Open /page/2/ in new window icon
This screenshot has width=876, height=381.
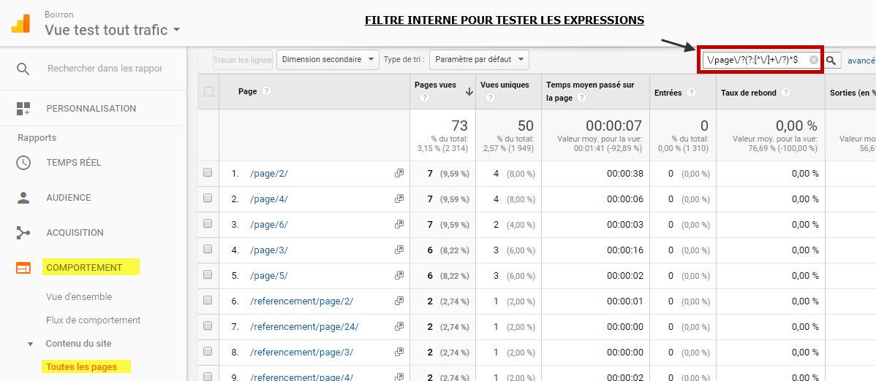[399, 173]
